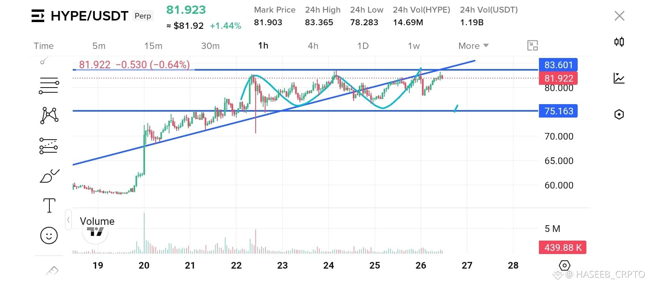648x284 pixels.
Task: Click the date 22 on the time axis
Action: pyautogui.click(x=236, y=265)
